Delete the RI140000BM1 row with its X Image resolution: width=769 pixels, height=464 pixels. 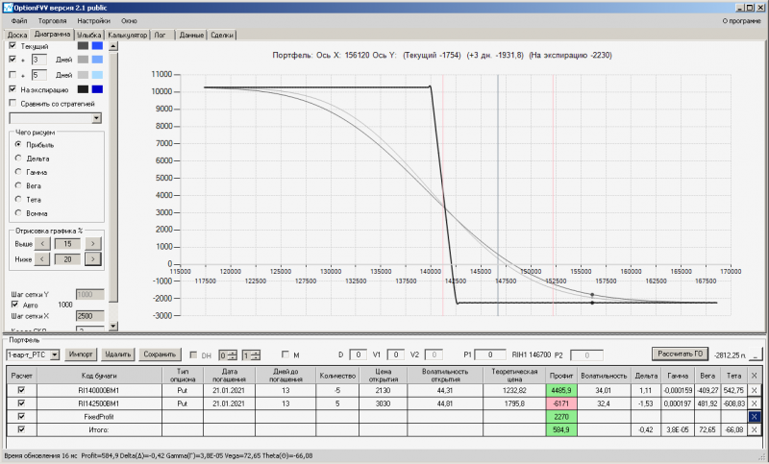tap(754, 390)
